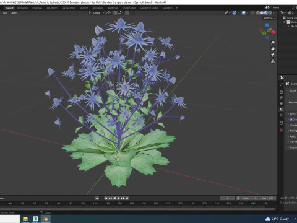Screen dimensions: 297x223
Task: Click the pan hand viewport icon
Action: 273,49
